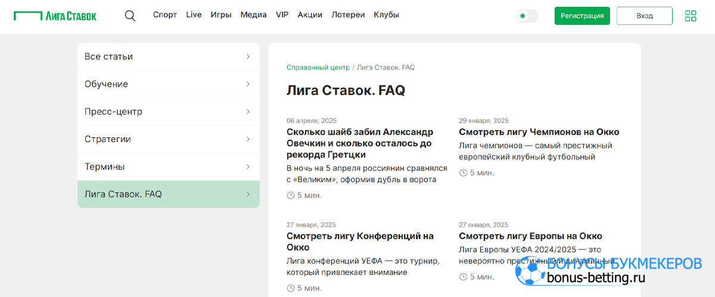Click clock icon under Овечкин article
Viewport: 715px width, 297px height.
click(291, 195)
